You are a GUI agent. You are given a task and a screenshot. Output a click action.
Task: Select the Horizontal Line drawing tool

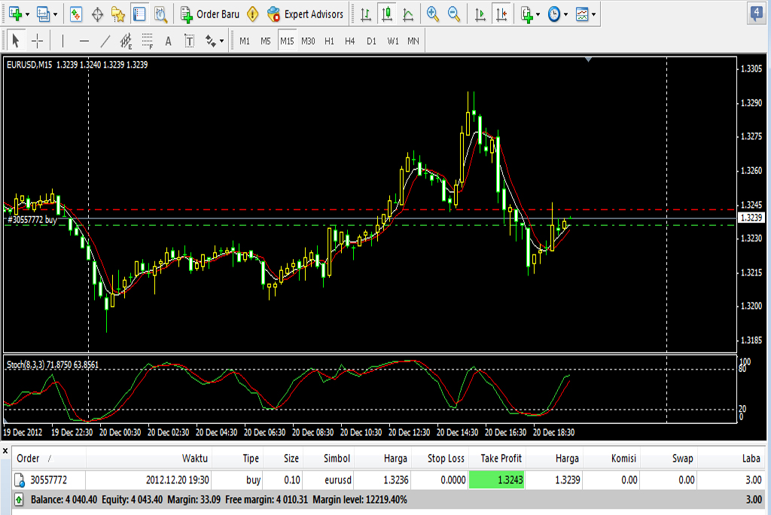[84, 41]
